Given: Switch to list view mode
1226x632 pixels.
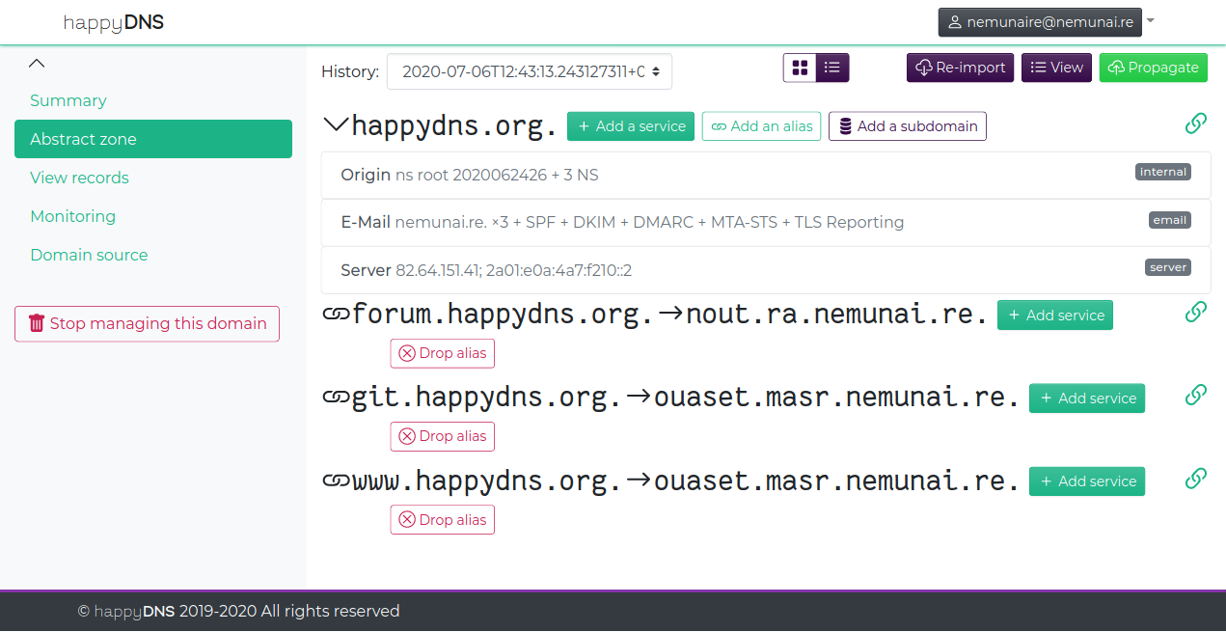Looking at the screenshot, I should [x=832, y=68].
